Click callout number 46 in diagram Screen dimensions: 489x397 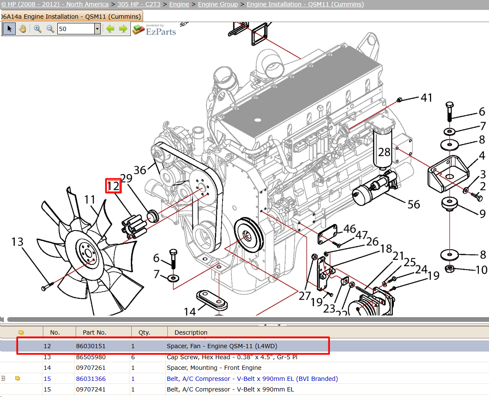point(350,229)
